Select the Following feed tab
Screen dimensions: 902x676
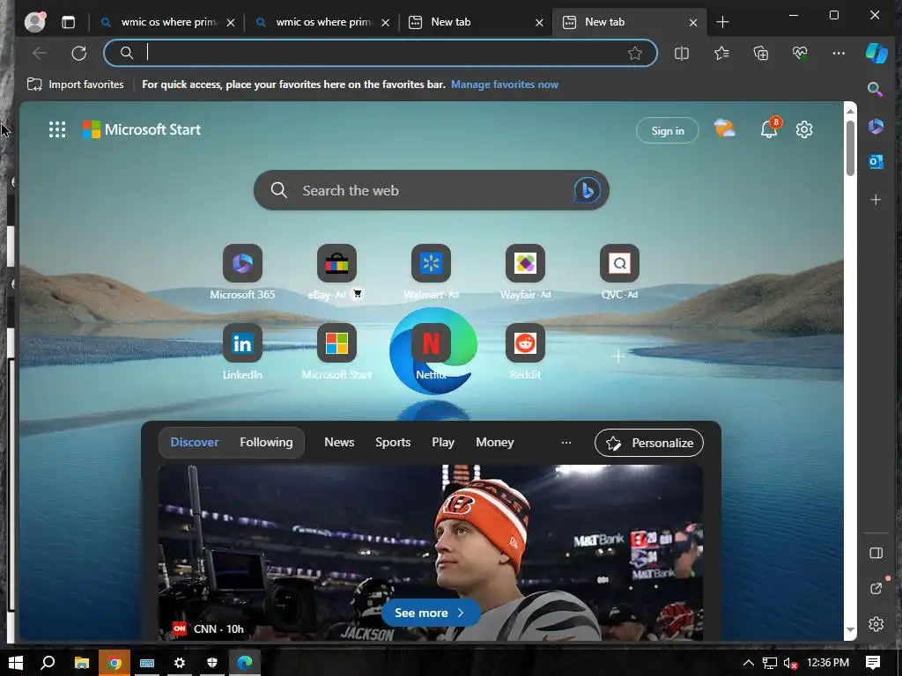pyautogui.click(x=266, y=442)
